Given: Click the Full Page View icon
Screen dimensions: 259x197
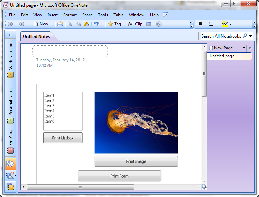Looking at the screenshot, I should pyautogui.click(x=165, y=15).
